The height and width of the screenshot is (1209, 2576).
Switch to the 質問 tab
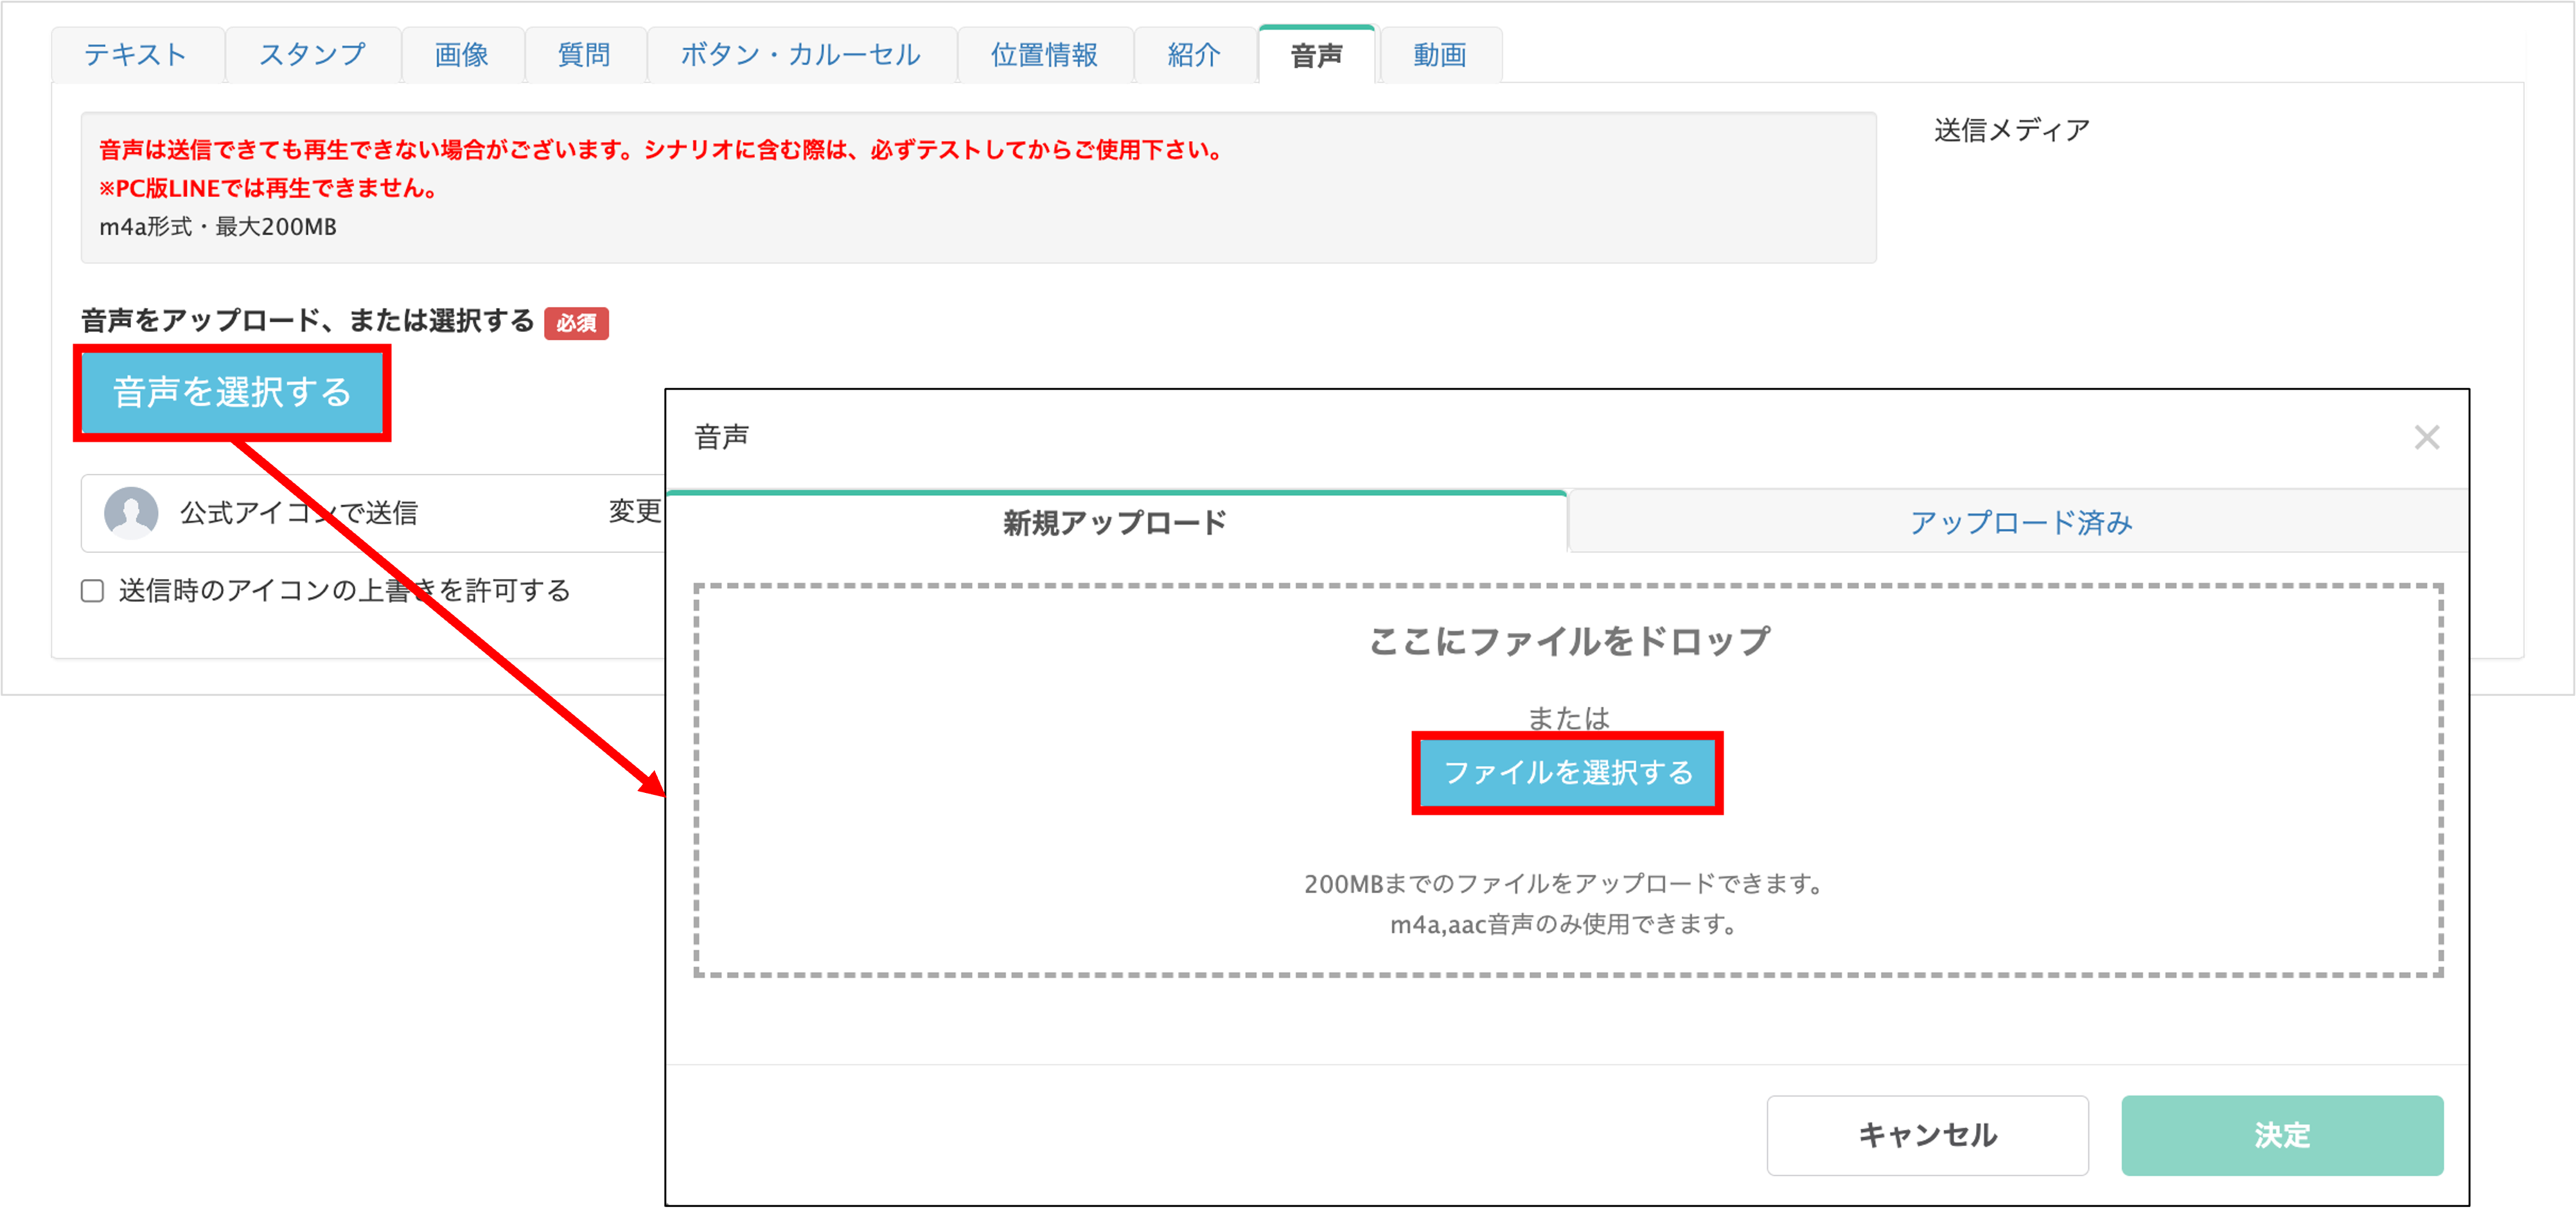click(585, 55)
